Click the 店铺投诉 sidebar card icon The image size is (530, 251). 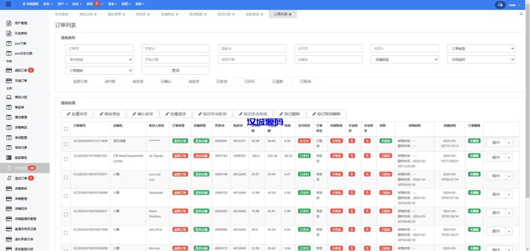click(x=9, y=209)
